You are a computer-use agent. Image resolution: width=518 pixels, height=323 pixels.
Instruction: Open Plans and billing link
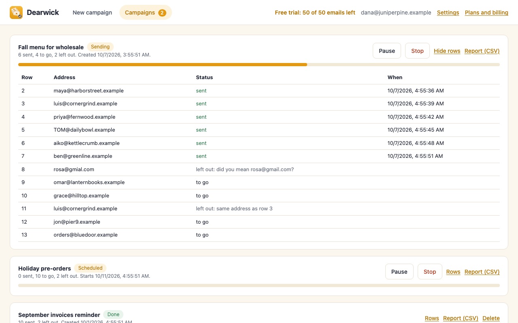(486, 13)
